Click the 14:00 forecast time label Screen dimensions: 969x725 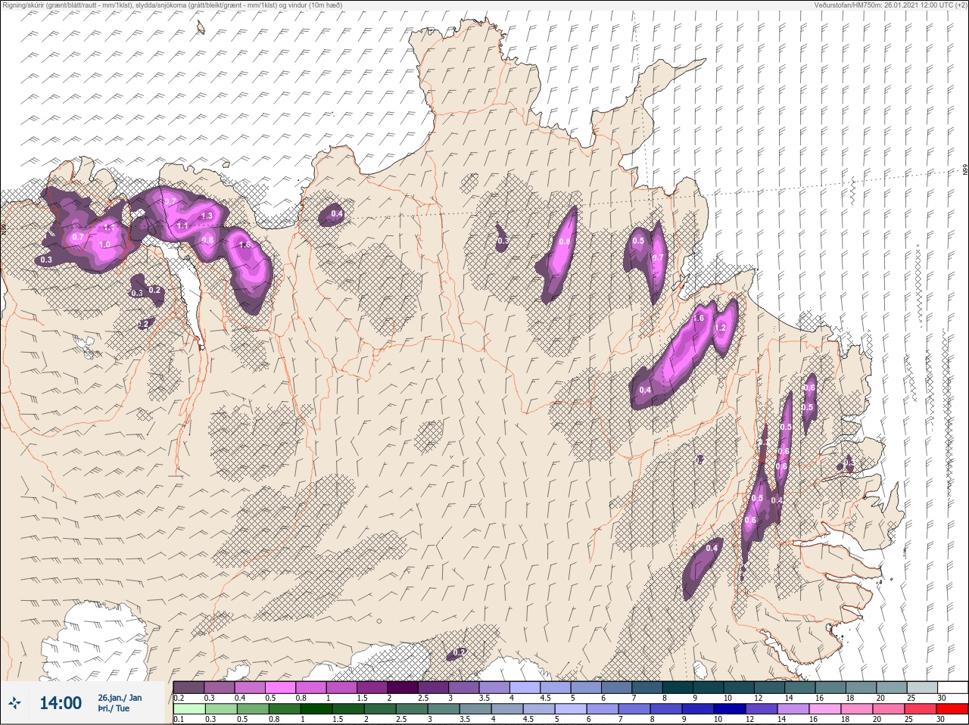click(x=61, y=703)
